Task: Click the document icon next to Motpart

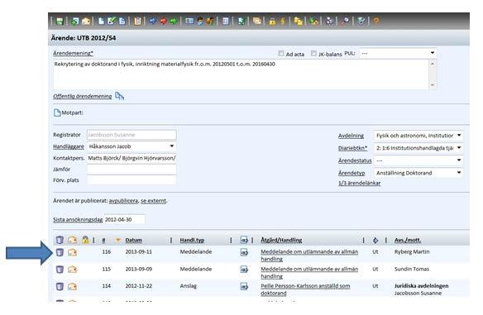Action: click(x=57, y=112)
